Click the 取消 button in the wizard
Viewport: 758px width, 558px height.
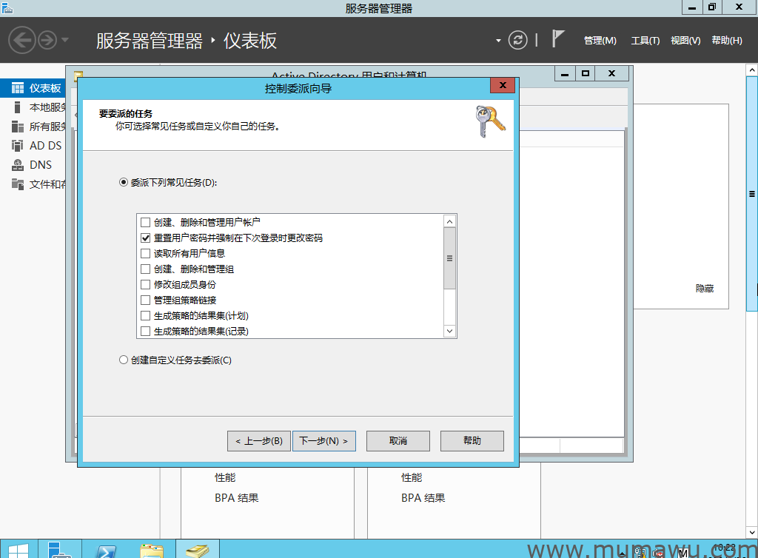[x=398, y=441]
